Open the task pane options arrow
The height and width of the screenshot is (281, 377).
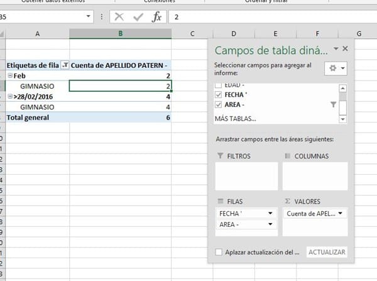[336, 48]
